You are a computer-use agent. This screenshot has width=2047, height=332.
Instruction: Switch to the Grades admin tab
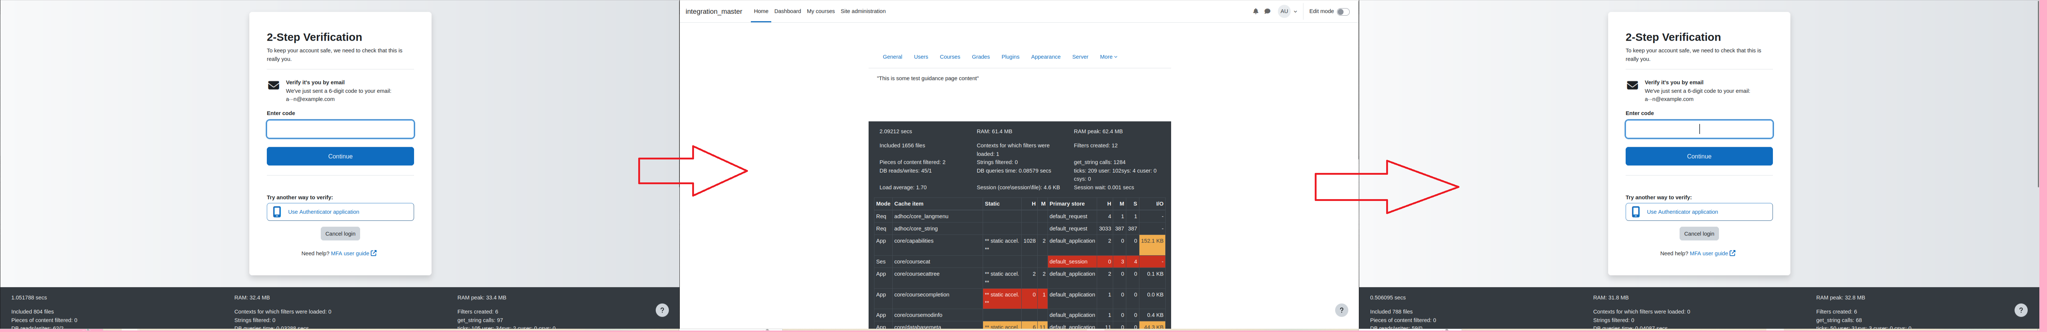coord(980,57)
